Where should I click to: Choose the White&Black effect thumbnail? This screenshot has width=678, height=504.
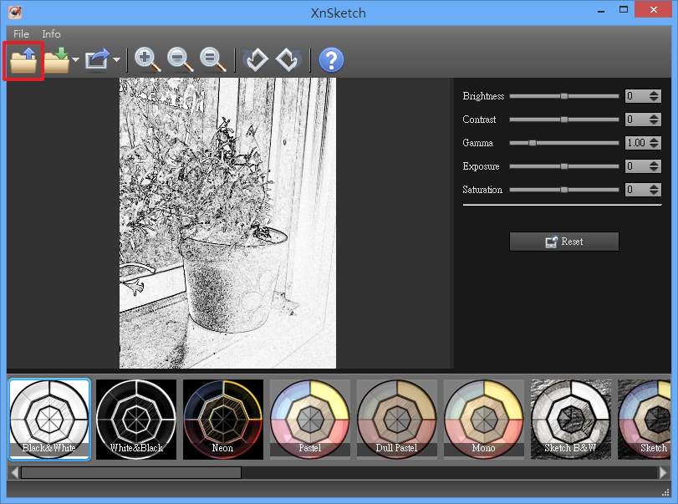(136, 419)
